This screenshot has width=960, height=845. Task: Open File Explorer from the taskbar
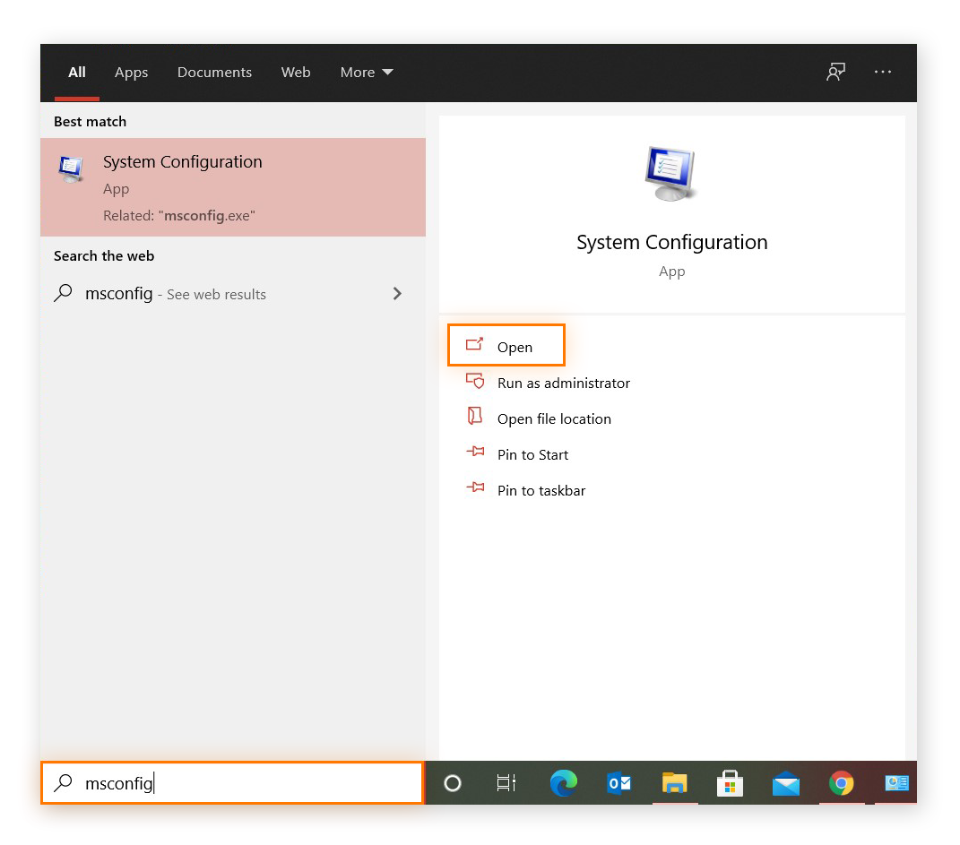click(674, 782)
